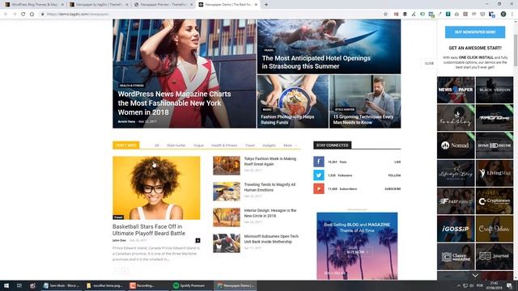Screen dimensions: 518x291
Task: Click the Buy Newspaper Now button
Action: coord(475,32)
